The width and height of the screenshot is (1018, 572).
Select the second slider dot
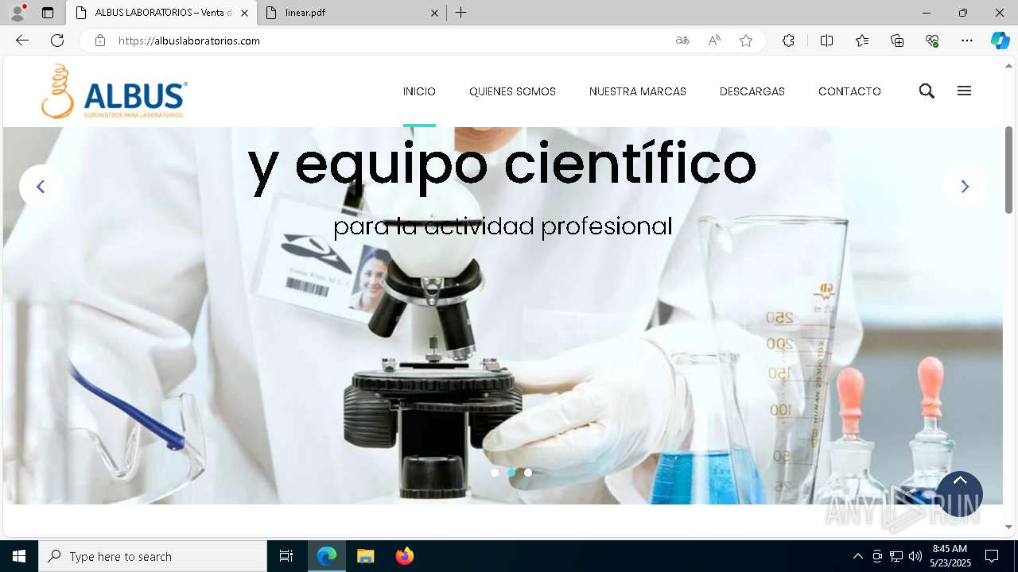coord(511,473)
